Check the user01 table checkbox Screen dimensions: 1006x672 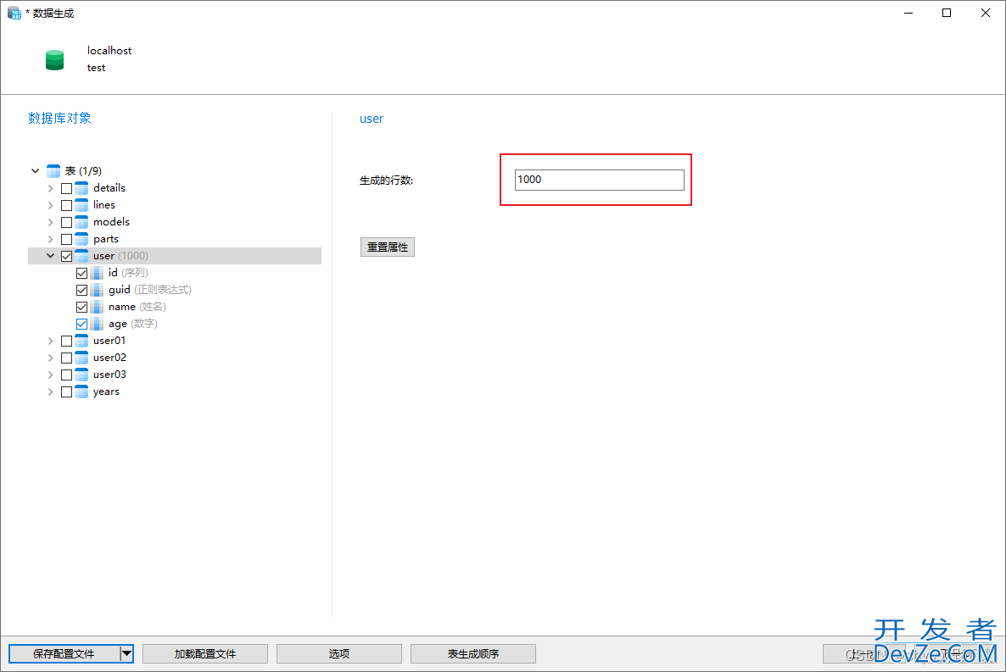point(67,342)
